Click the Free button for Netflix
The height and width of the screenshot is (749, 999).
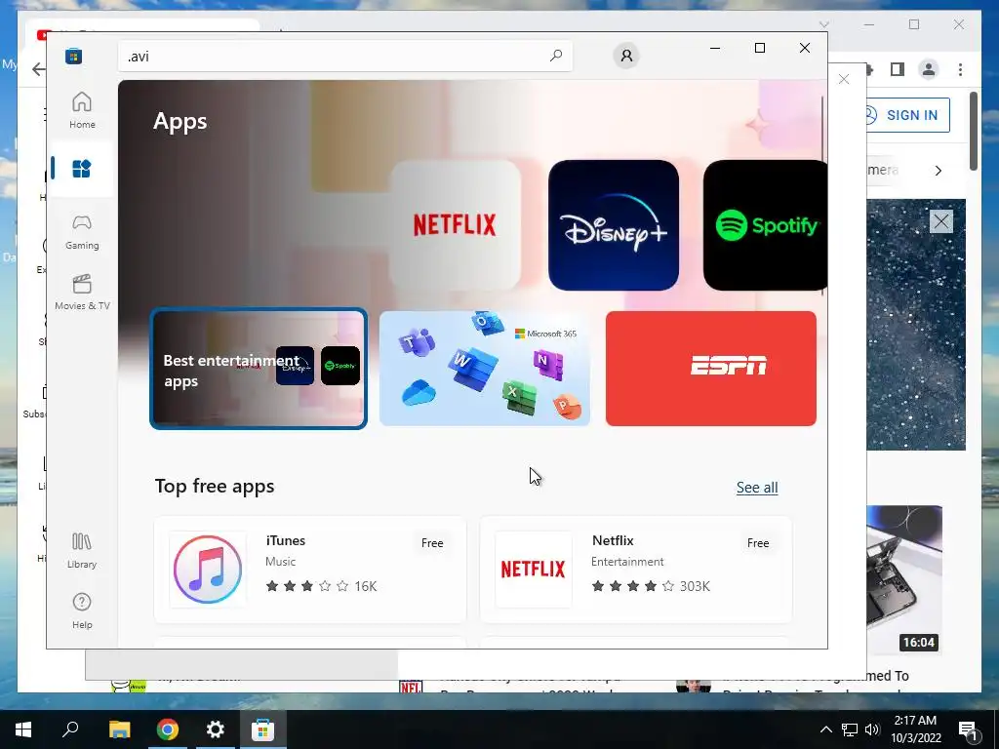[x=757, y=543]
